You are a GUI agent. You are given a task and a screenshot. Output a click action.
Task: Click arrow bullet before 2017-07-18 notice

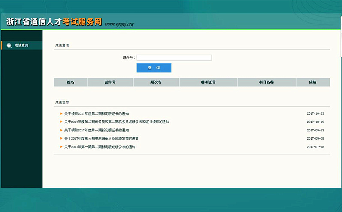[61, 147]
